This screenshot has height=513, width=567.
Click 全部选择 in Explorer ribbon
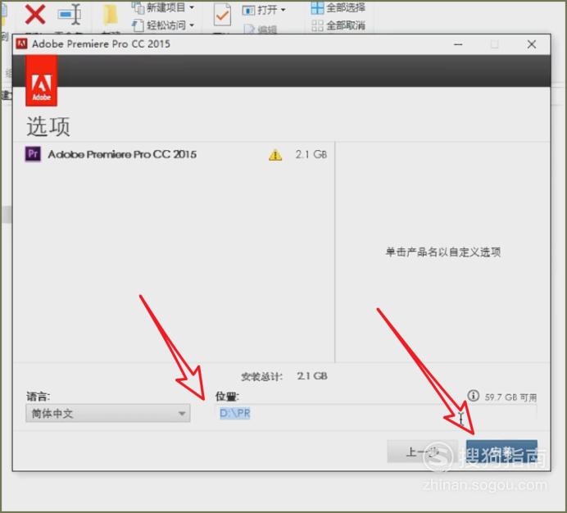[338, 7]
